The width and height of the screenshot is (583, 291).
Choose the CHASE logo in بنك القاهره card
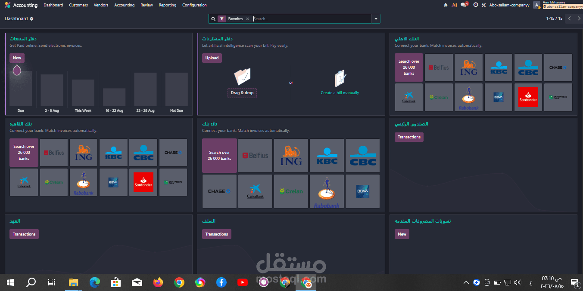[173, 153]
